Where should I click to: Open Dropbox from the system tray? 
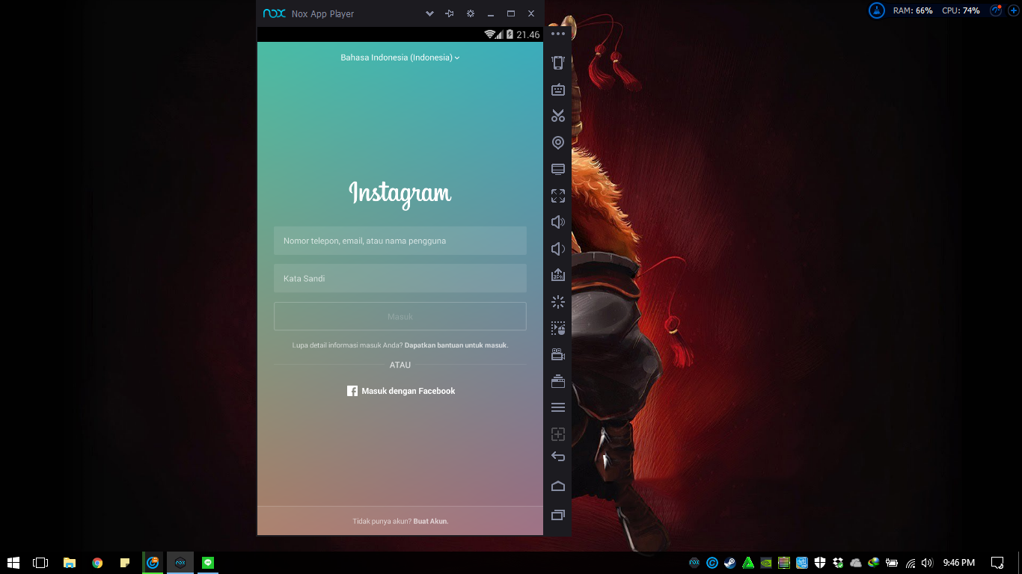point(838,563)
